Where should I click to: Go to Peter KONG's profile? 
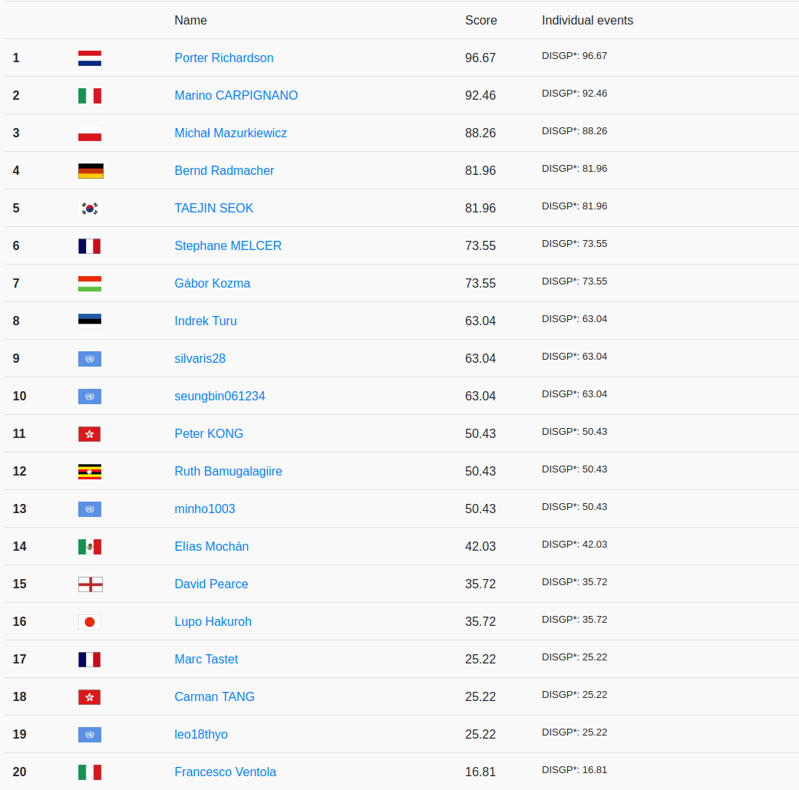pyautogui.click(x=209, y=434)
